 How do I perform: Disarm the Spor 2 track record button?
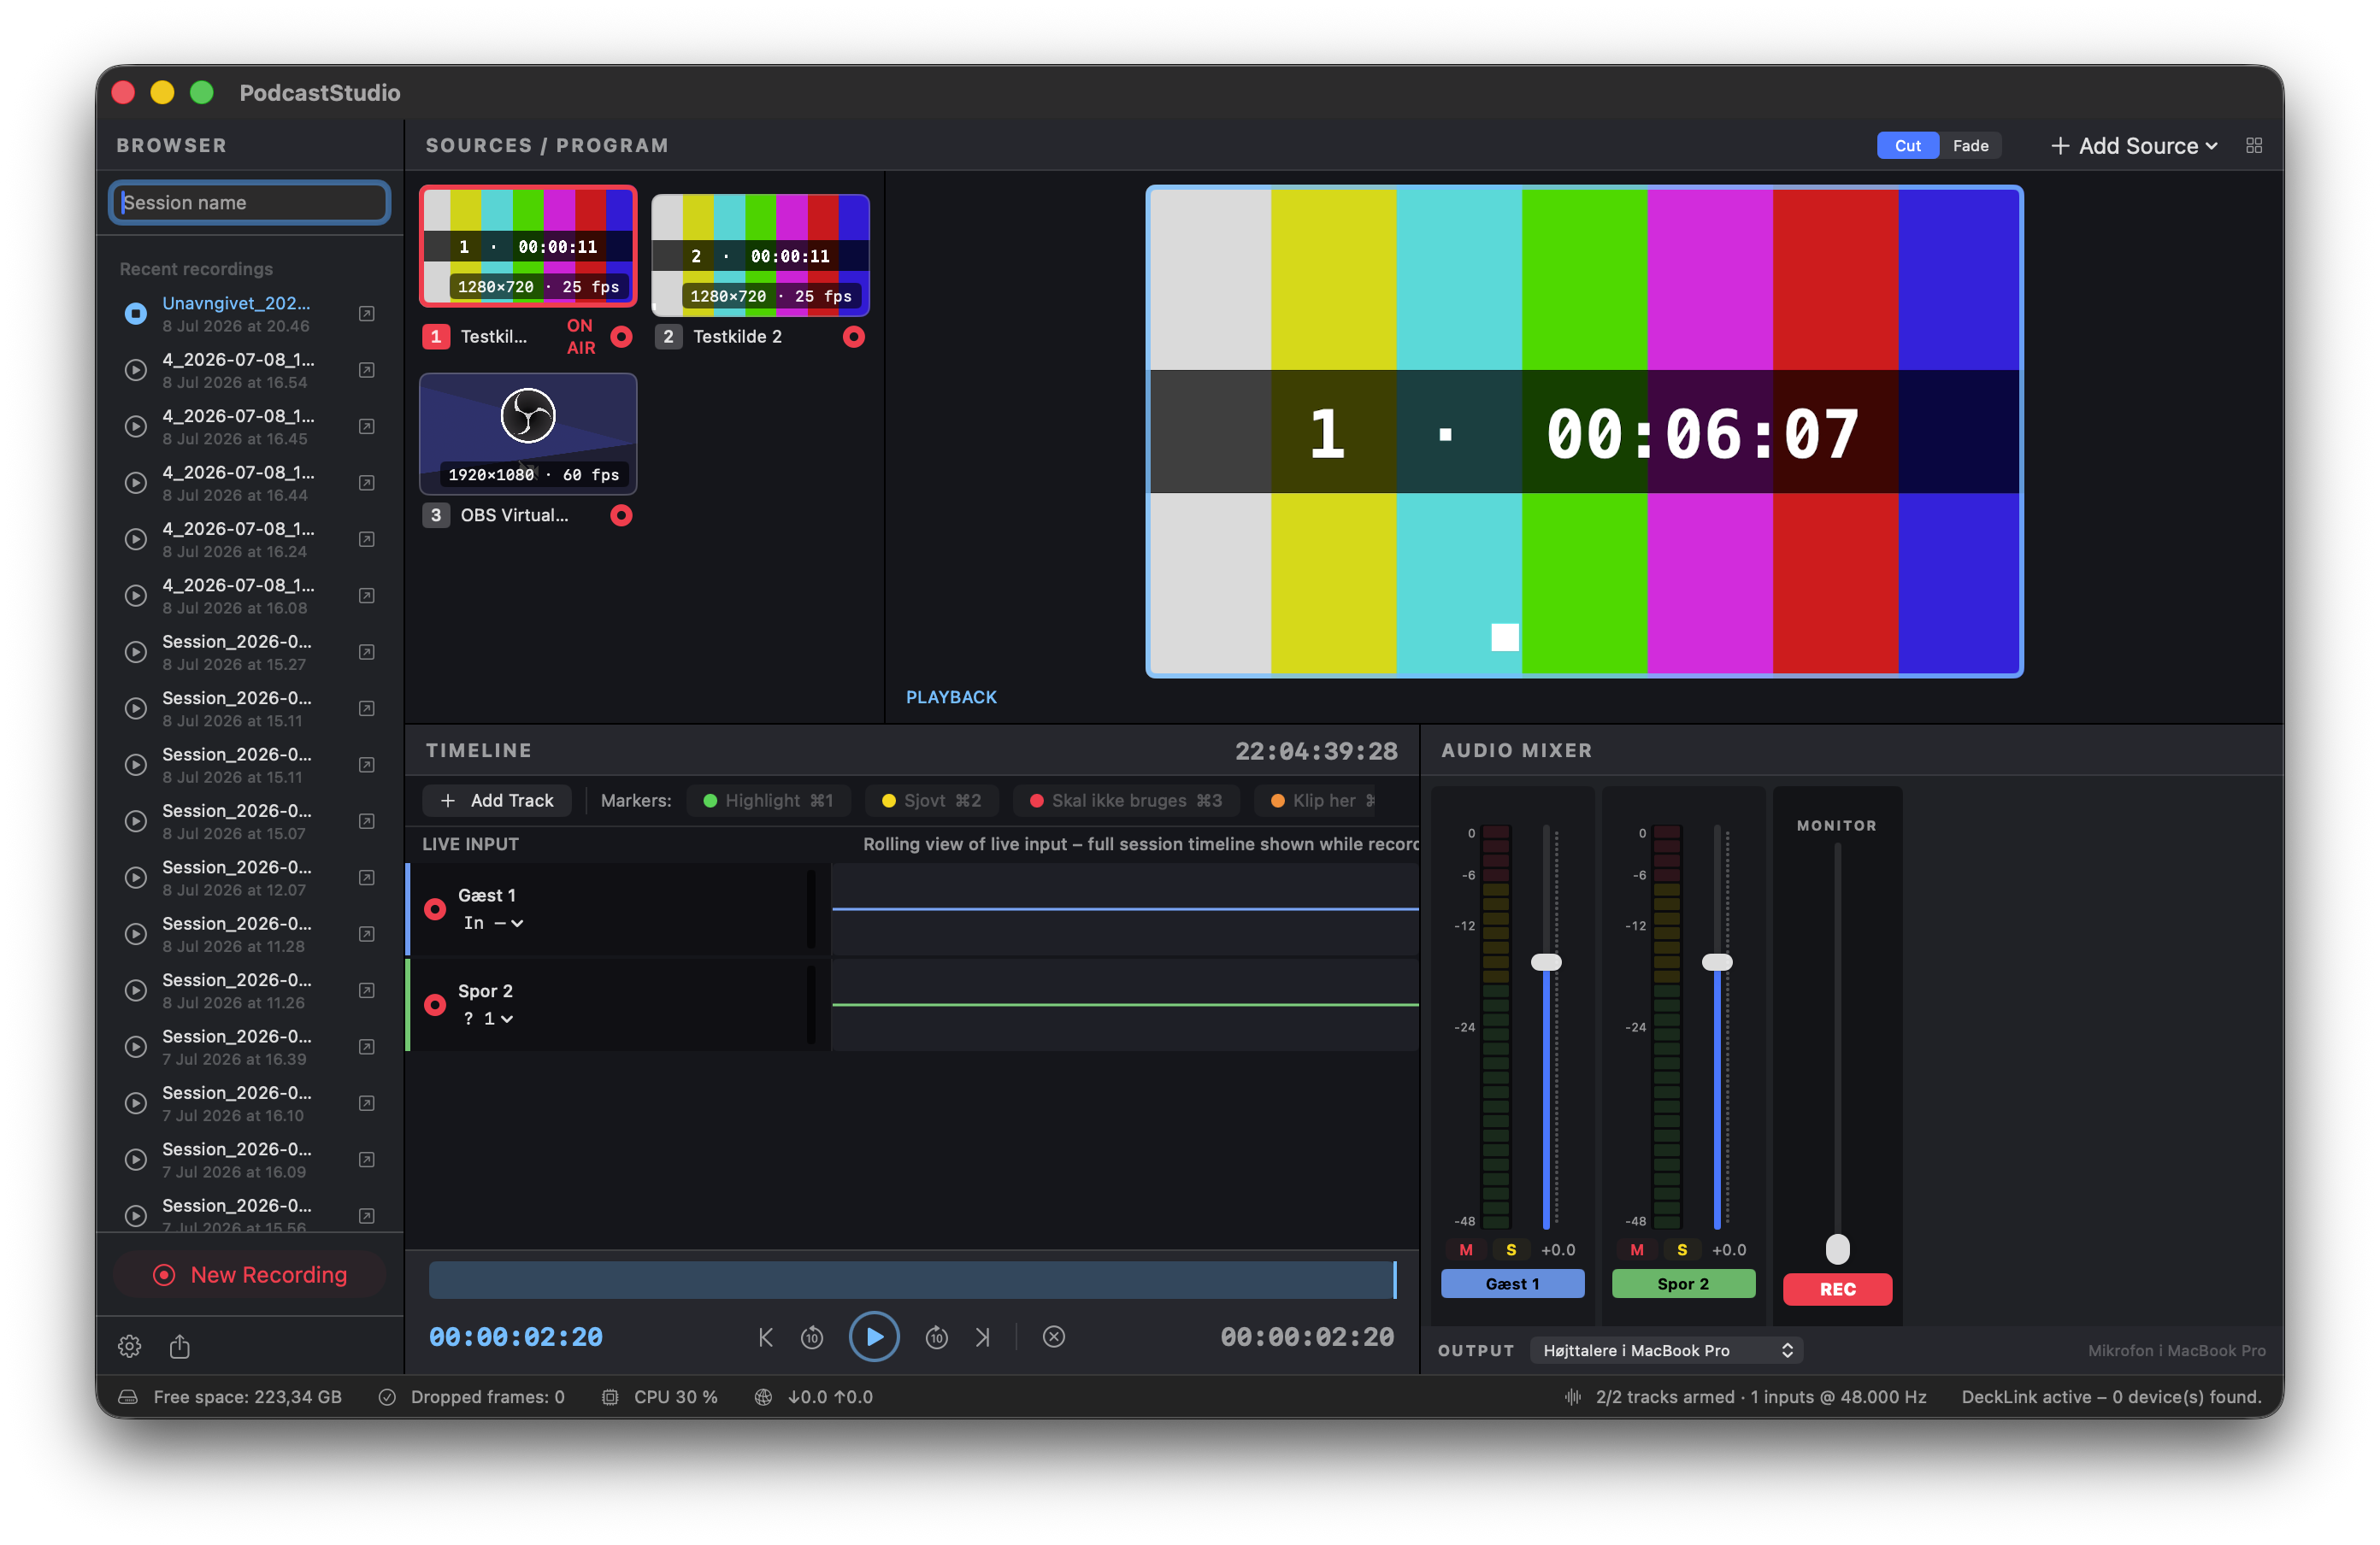pos(435,1005)
